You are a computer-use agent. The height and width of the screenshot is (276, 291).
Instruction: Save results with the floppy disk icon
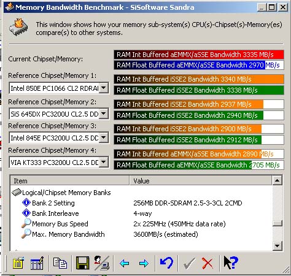click(82, 263)
